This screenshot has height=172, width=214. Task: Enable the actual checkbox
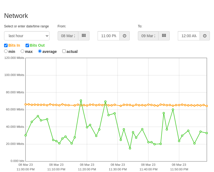(64, 51)
